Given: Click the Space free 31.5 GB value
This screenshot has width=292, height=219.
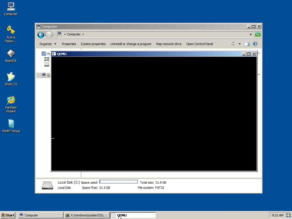Looking at the screenshot, I should tap(104, 188).
